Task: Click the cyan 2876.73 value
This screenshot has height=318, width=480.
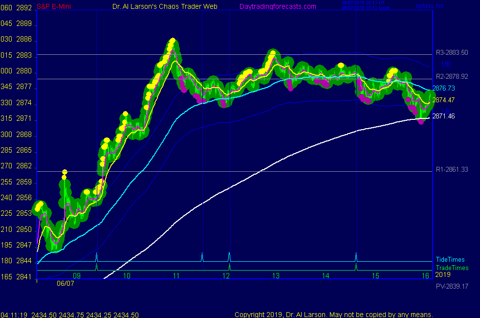Action: [443, 88]
